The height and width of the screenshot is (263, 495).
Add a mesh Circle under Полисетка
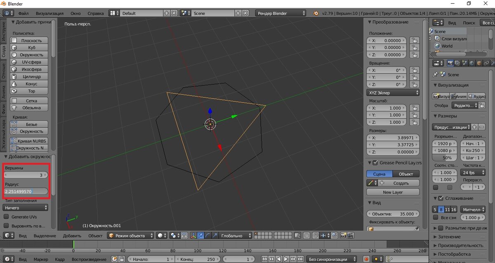(29, 55)
